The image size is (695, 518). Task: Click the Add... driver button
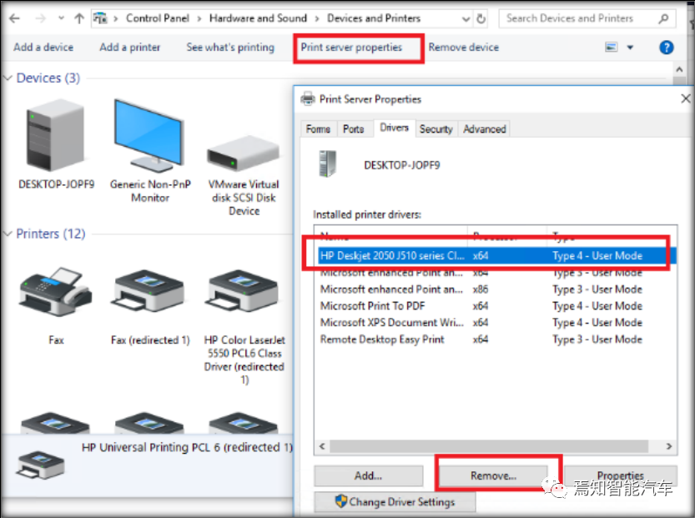[x=367, y=475]
